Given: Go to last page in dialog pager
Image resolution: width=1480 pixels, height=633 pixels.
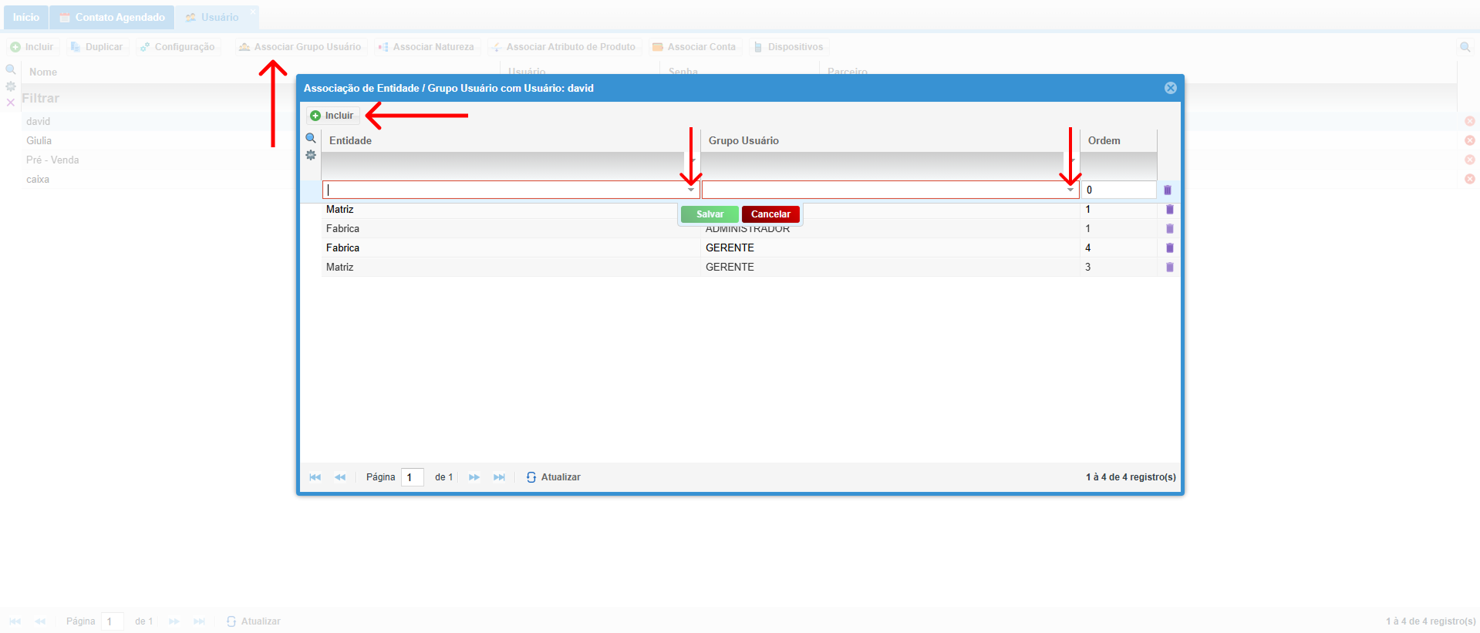Looking at the screenshot, I should click(x=499, y=477).
